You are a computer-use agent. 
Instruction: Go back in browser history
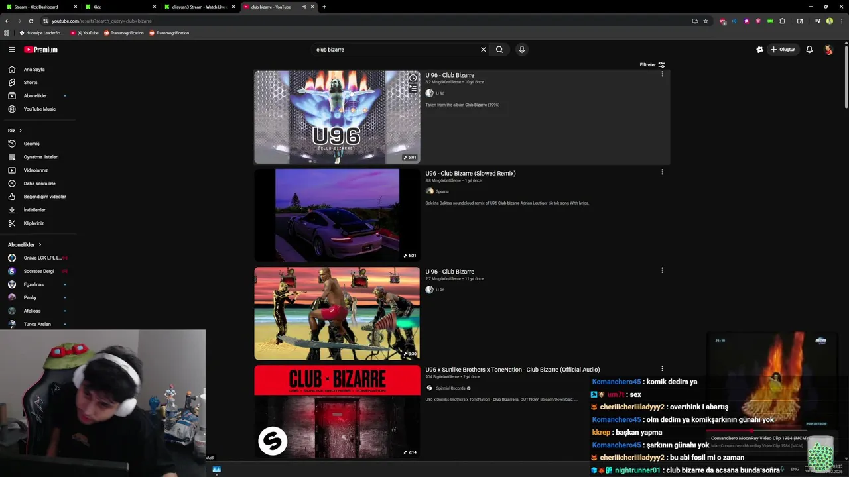(7, 21)
